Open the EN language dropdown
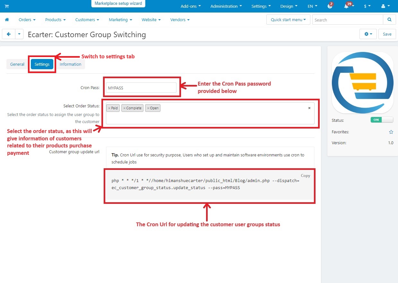 point(312,6)
